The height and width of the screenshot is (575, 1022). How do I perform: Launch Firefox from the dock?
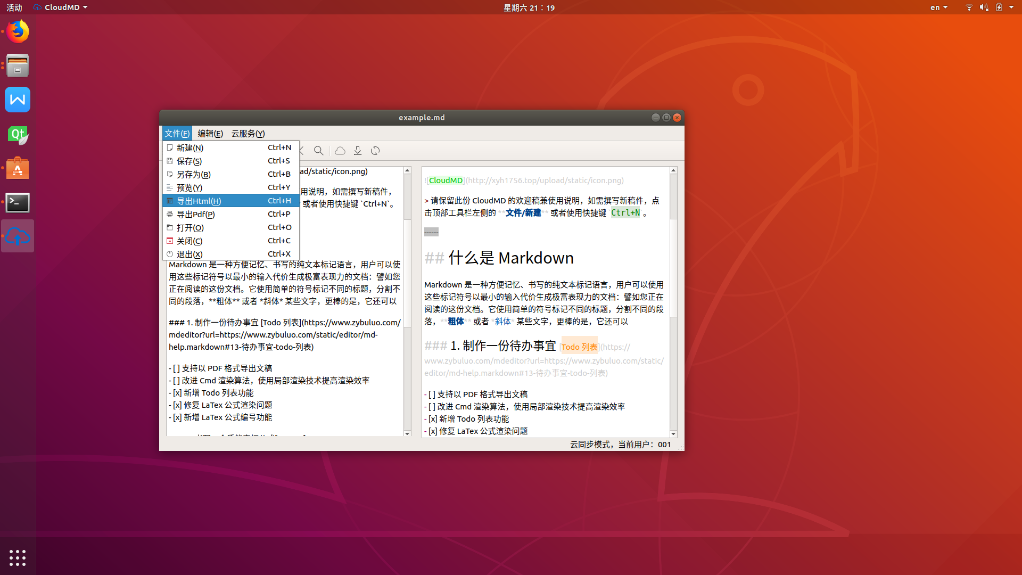click(x=18, y=31)
